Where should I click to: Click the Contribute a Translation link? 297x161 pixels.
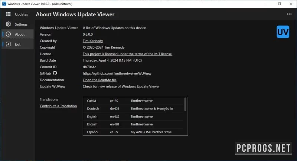pyautogui.click(x=58, y=106)
